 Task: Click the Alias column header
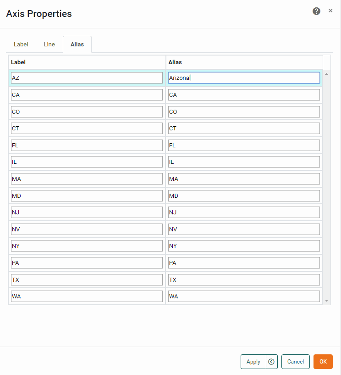coord(174,62)
